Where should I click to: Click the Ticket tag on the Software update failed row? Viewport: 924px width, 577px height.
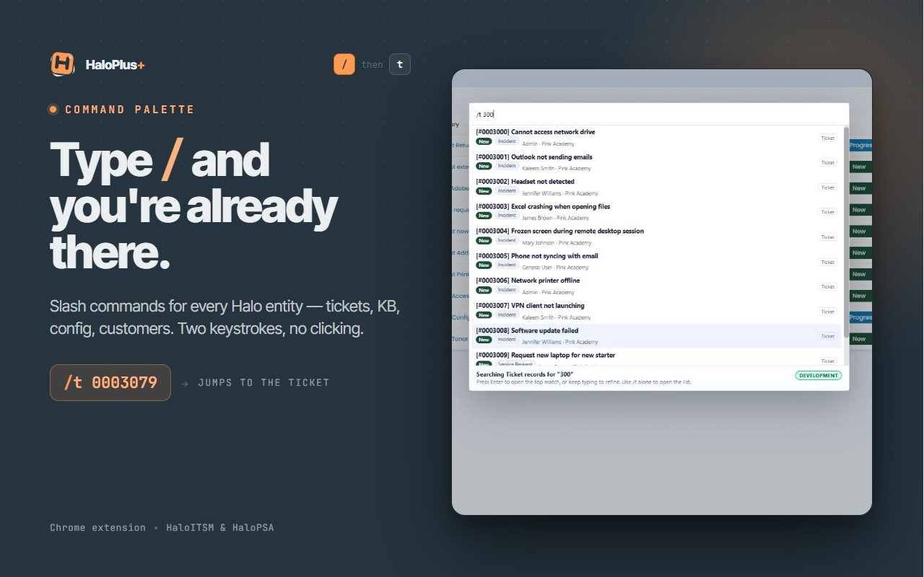pyautogui.click(x=827, y=336)
